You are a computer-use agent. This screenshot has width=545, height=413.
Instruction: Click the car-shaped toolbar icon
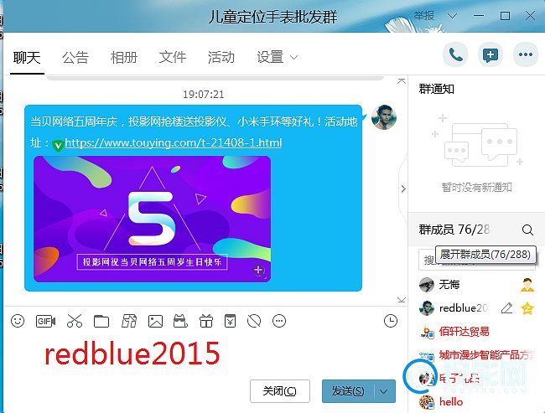(181, 321)
